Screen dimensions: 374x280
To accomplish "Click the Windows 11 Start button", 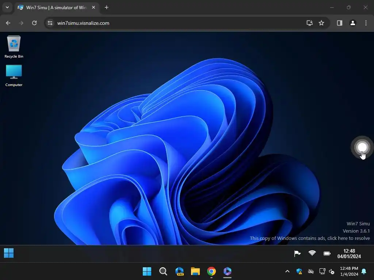I will 147,271.
